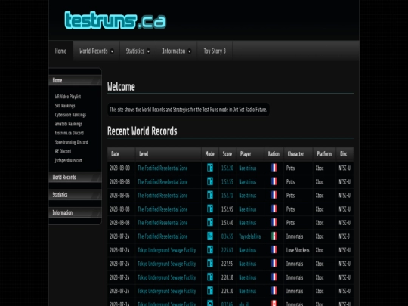
Task: Open the Speedrunning Discord link
Action: pyautogui.click(x=71, y=142)
